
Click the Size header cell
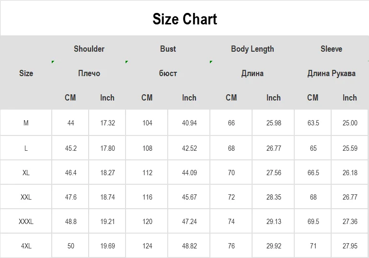[x=26, y=73]
